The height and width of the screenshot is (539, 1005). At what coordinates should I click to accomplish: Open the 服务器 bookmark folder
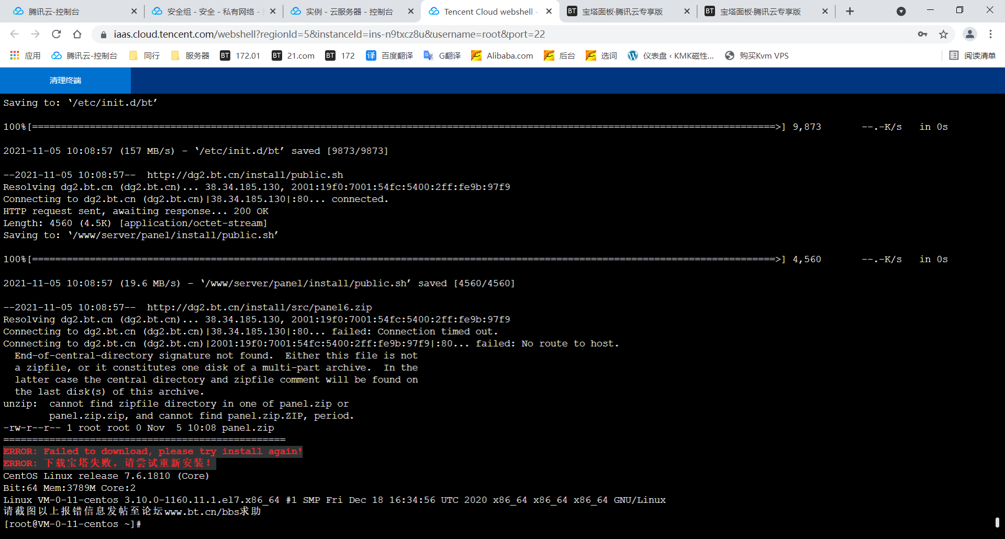[190, 55]
